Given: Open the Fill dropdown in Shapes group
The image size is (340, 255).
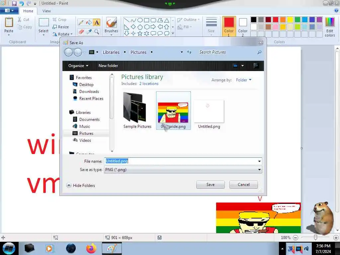Looking at the screenshot, I should [185, 27].
